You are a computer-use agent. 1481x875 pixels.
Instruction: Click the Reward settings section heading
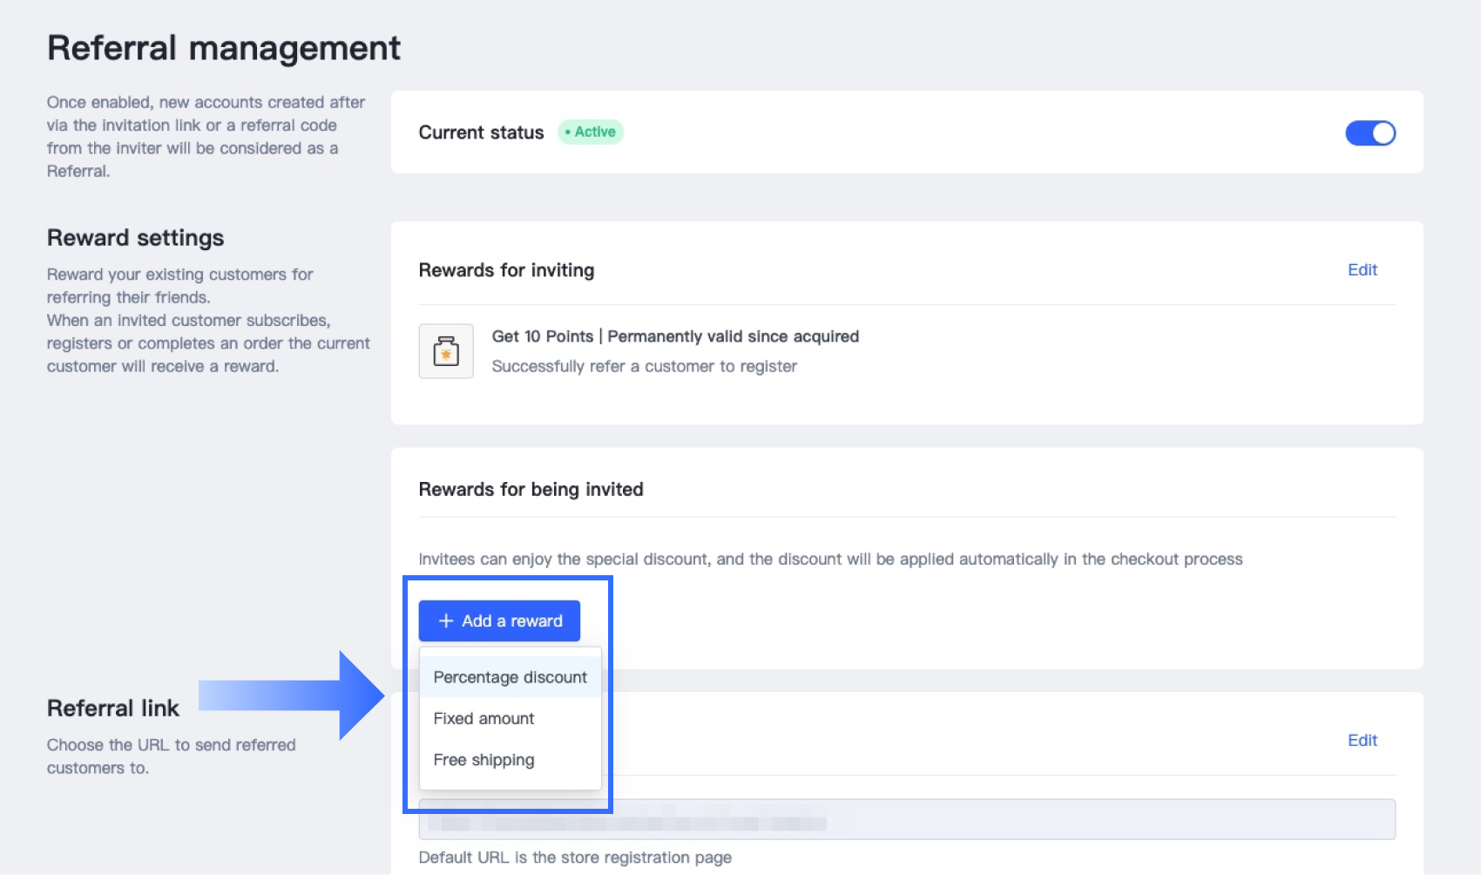click(x=135, y=238)
